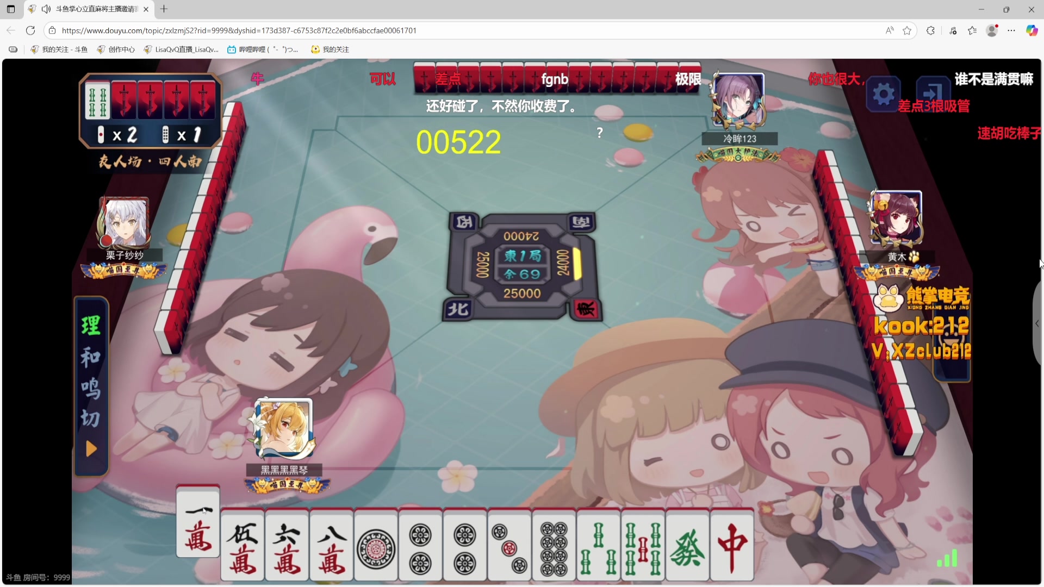This screenshot has width=1044, height=587.
Task: Open bookmark 创作中心
Action: pyautogui.click(x=116, y=49)
